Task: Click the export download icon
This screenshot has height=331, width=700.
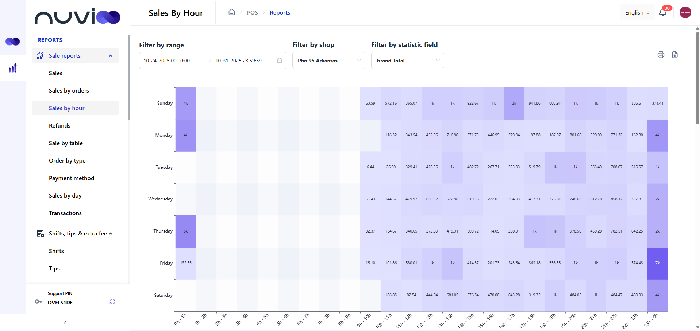Action: pos(675,55)
